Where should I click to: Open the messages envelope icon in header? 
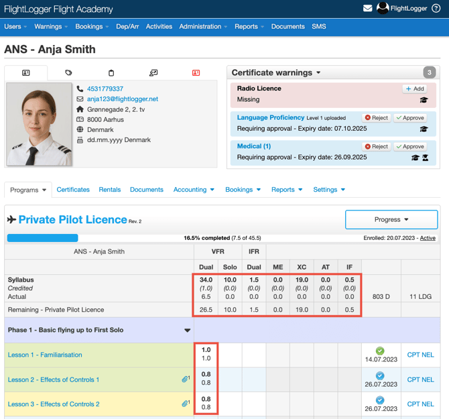pos(367,9)
